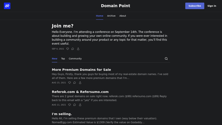This screenshot has height=125, width=222.
Task: Click the Sign in link
Action: [x=212, y=6]
